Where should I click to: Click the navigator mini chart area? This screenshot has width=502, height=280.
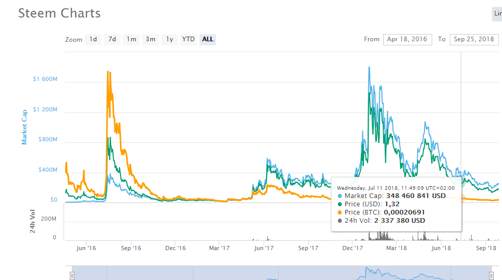(282, 273)
